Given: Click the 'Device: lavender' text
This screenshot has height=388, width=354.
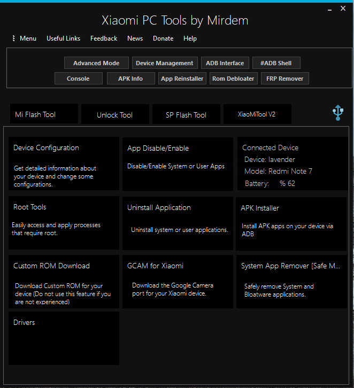Looking at the screenshot, I should pyautogui.click(x=270, y=160).
